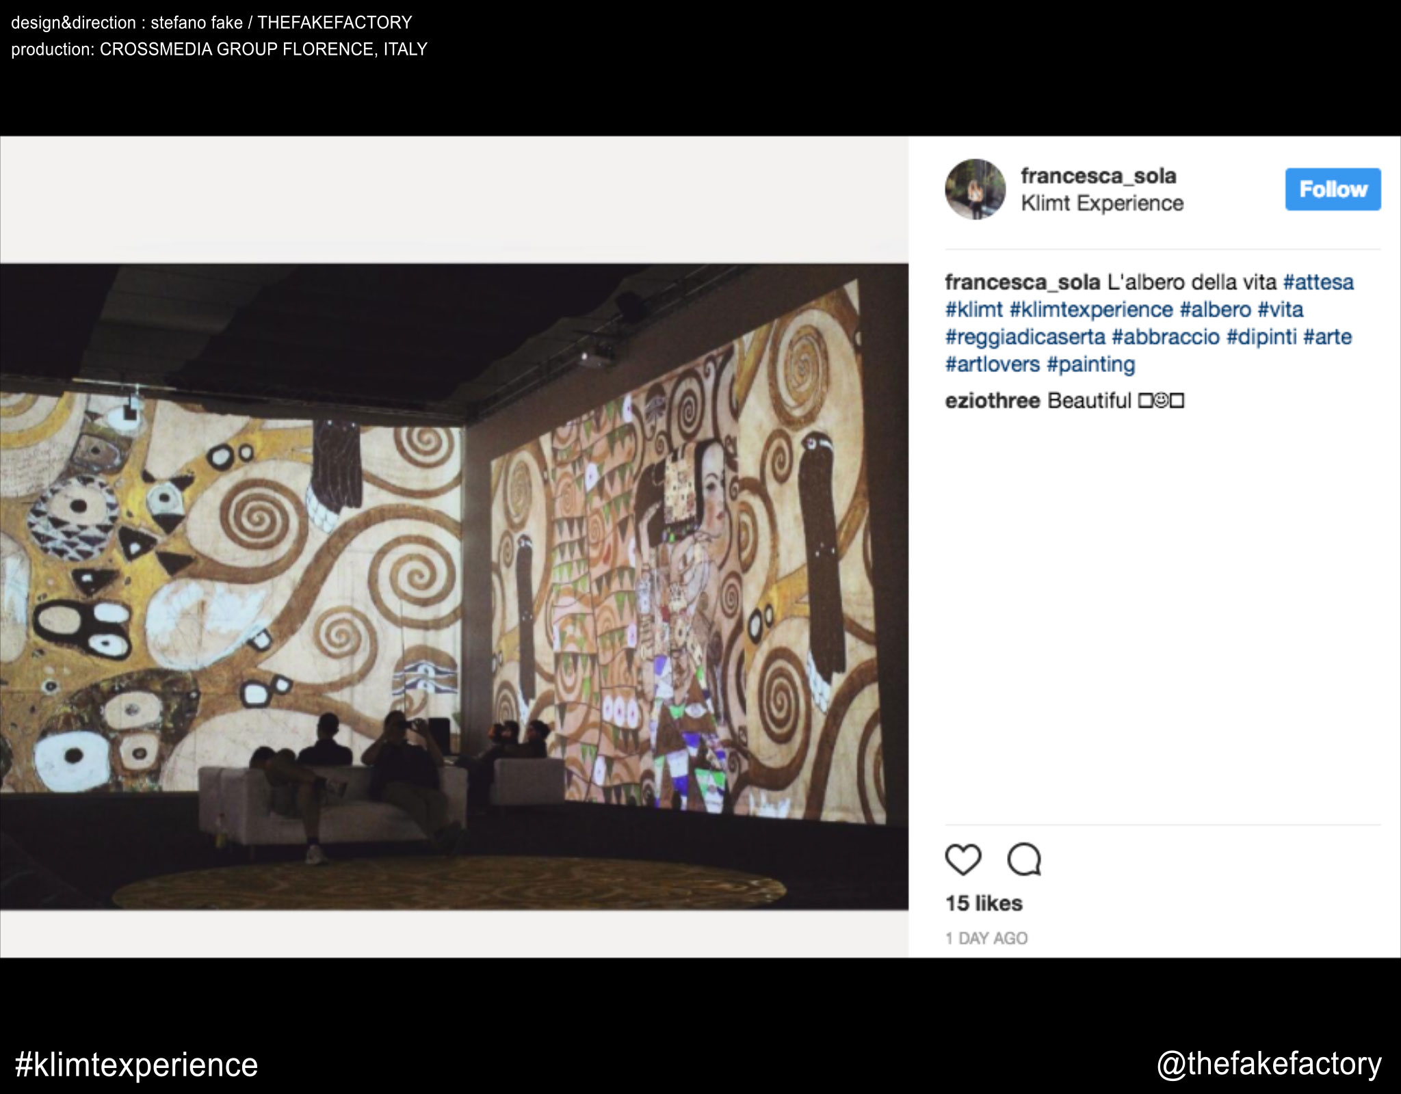The height and width of the screenshot is (1094, 1401).
Task: Like the post with heart icon
Action: tap(963, 859)
